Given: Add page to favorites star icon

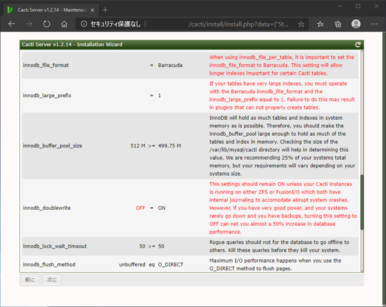Looking at the screenshot, I should pyautogui.click(x=301, y=24).
